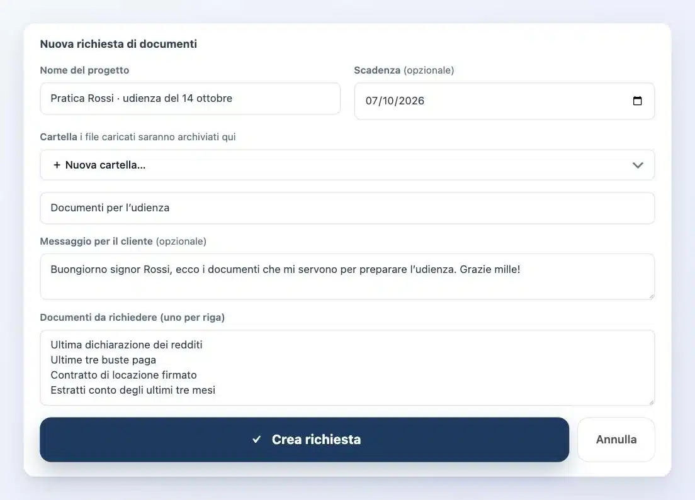Click the line Estratti conto degli ultimi tre mesi
The height and width of the screenshot is (500, 695).
pyautogui.click(x=133, y=390)
